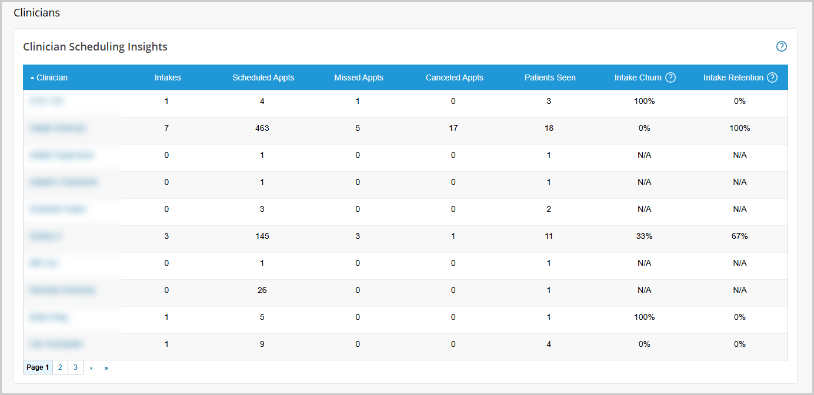
Task: Click the Clinicians section heading
Action: tap(36, 12)
